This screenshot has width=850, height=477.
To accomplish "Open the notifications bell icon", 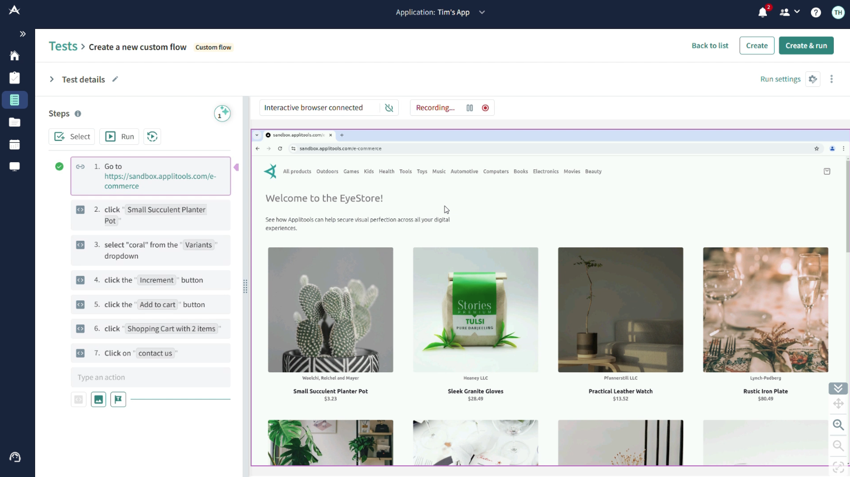I will tap(762, 12).
